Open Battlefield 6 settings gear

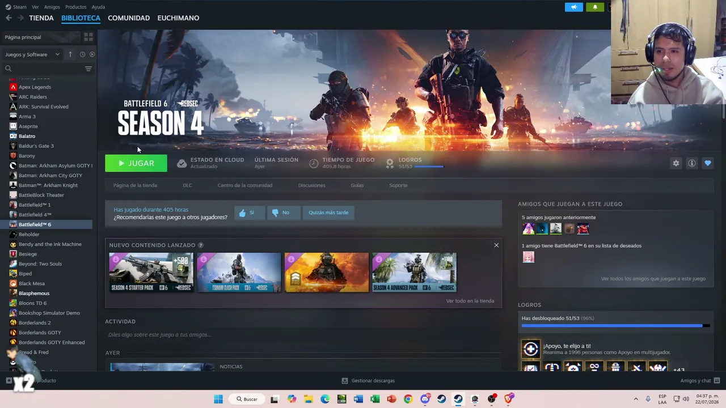tap(676, 163)
